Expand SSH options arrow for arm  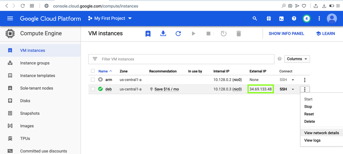point(293,80)
